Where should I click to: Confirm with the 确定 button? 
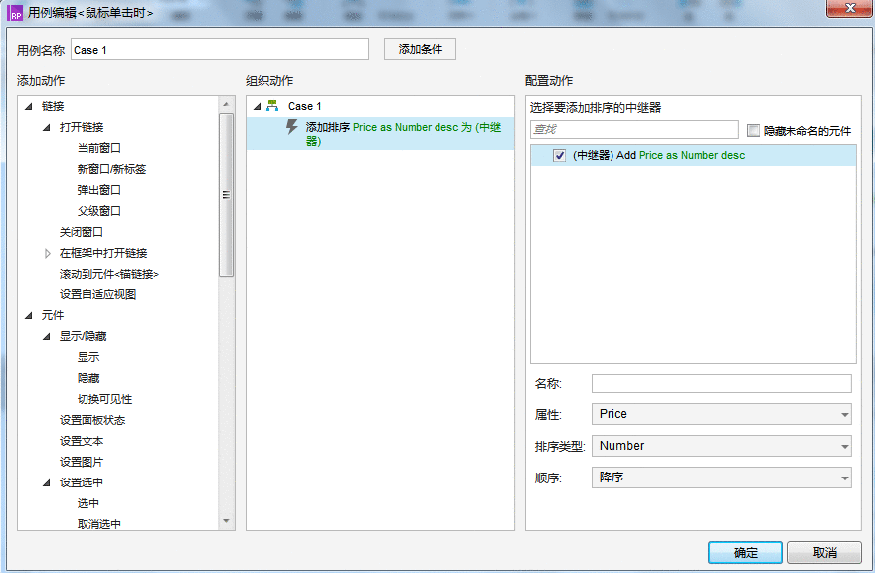pyautogui.click(x=745, y=552)
